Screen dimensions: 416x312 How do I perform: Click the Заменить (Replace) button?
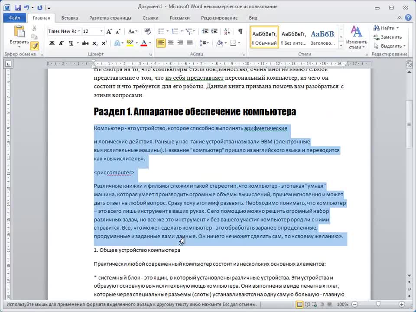click(387, 37)
